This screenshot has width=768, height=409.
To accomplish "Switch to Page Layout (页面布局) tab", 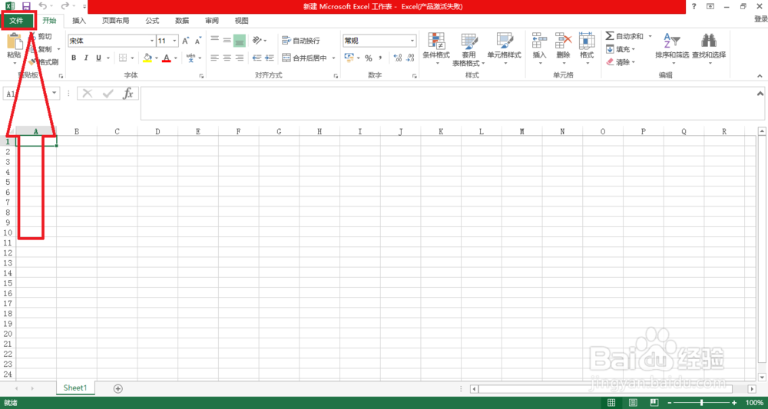I will click(116, 21).
